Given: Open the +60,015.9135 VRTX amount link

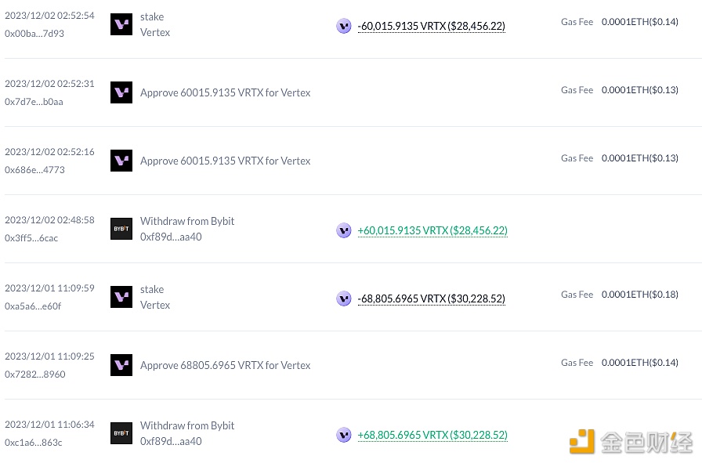Looking at the screenshot, I should tap(432, 230).
